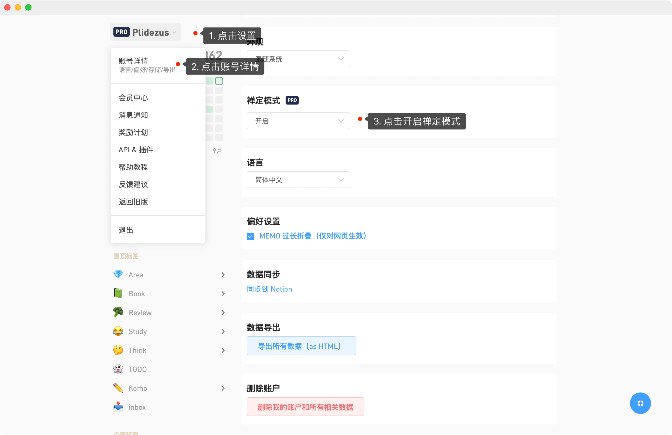Expand the Area tag chevron
This screenshot has height=435, width=672.
click(x=223, y=275)
